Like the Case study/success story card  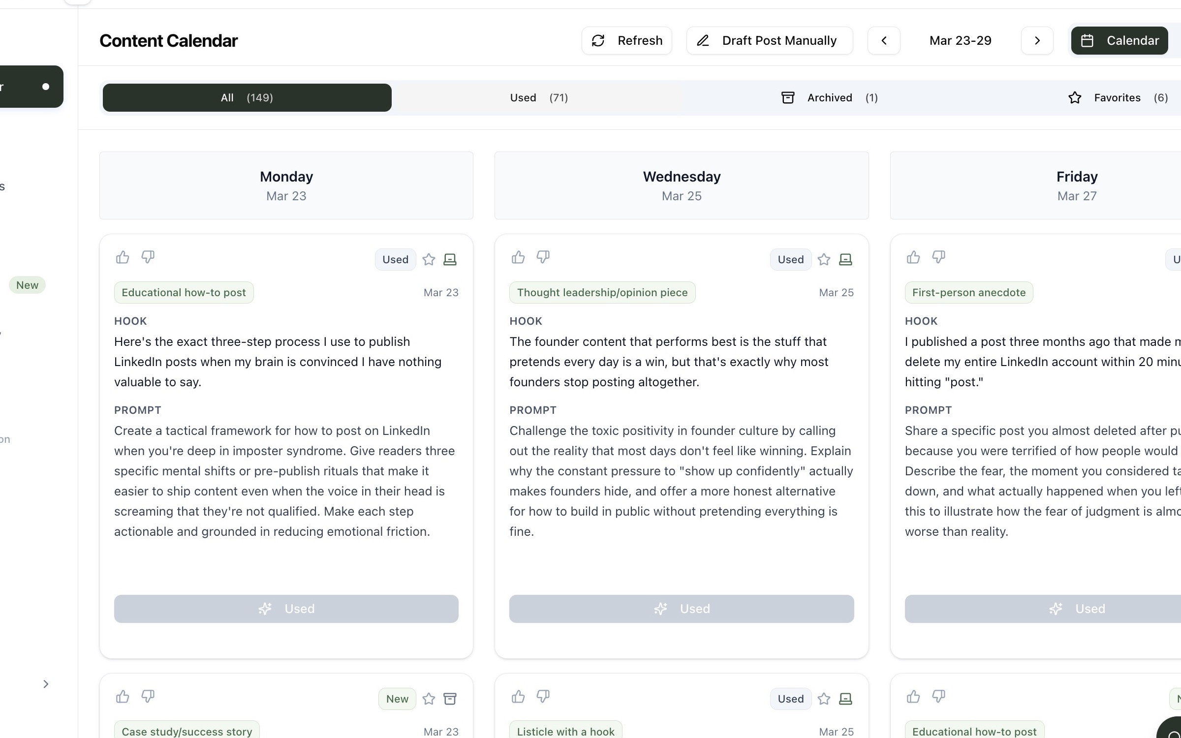tap(123, 697)
